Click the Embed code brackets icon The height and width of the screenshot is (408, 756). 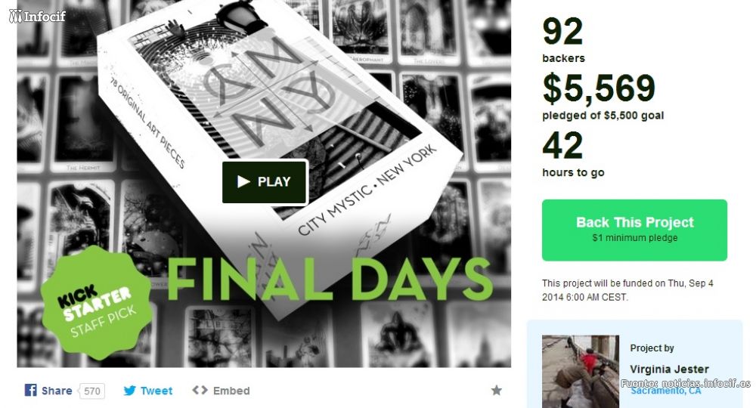tap(200, 390)
